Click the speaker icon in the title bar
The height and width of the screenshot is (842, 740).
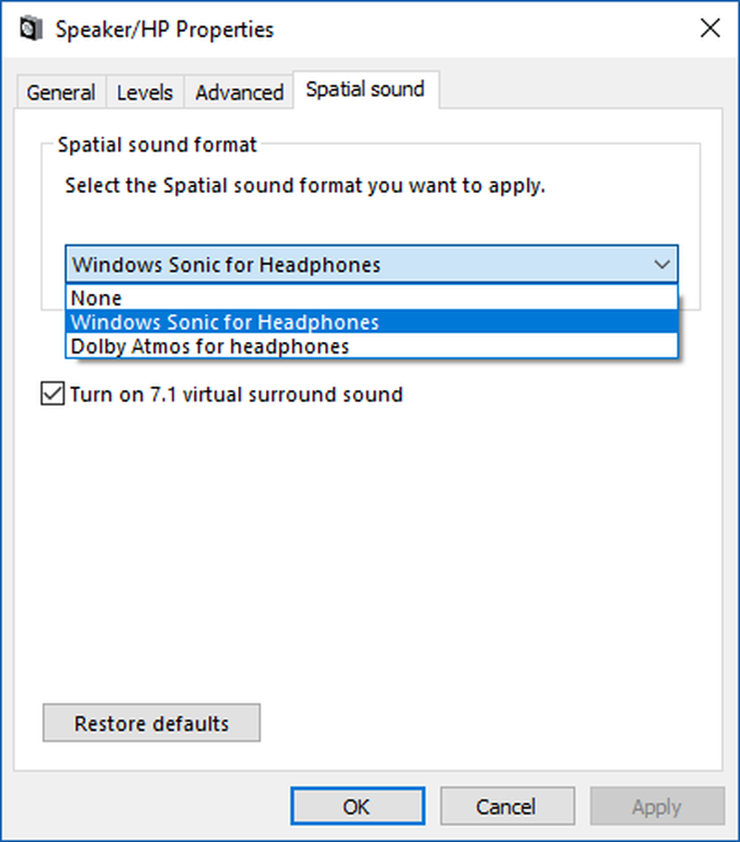(31, 30)
